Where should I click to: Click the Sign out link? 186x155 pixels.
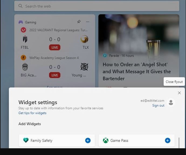pos(158,105)
